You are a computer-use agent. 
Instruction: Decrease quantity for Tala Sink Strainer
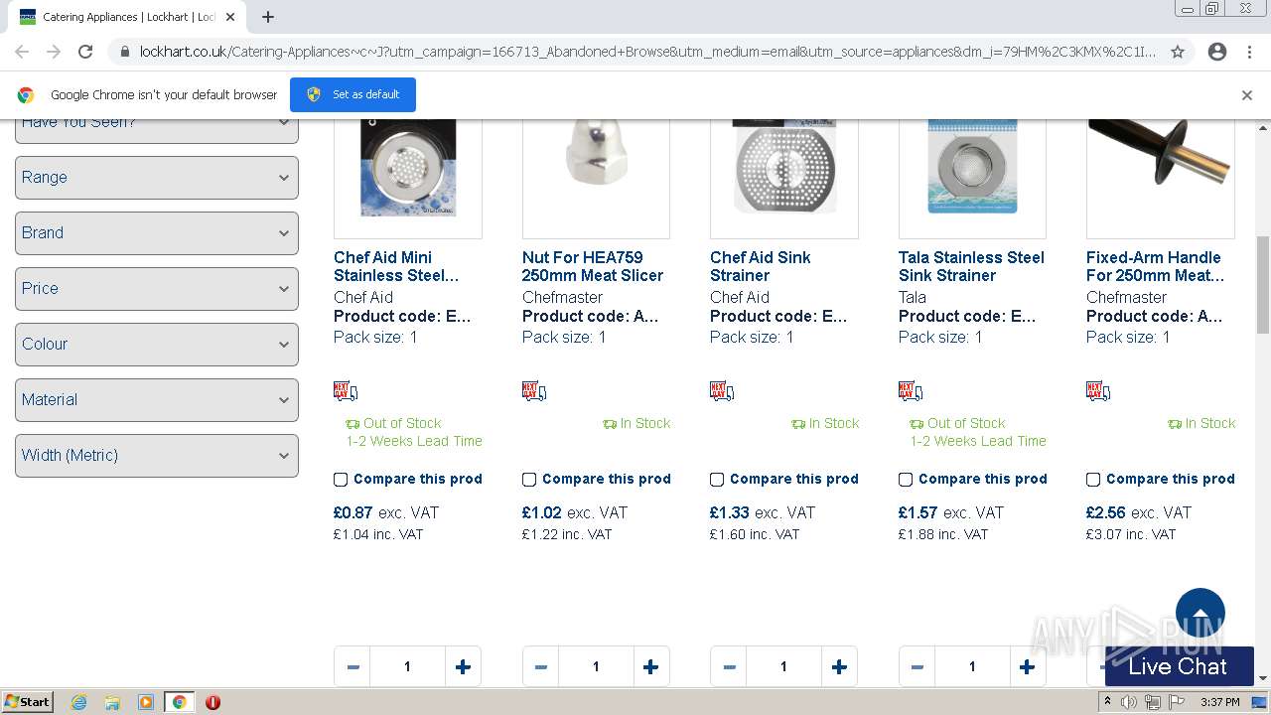tap(917, 667)
